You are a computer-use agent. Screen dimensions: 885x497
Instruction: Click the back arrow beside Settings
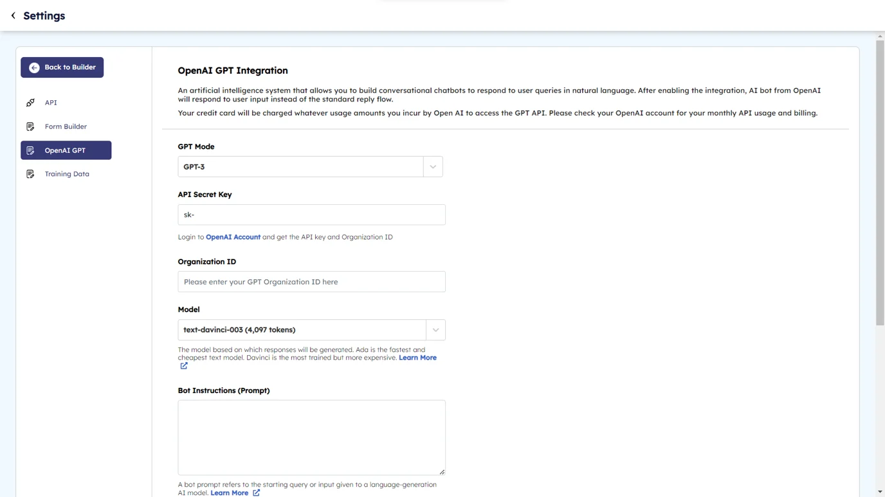(13, 15)
